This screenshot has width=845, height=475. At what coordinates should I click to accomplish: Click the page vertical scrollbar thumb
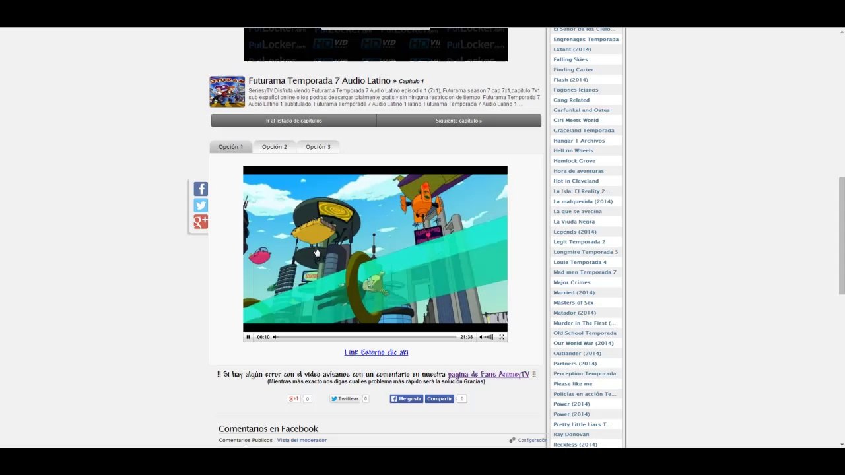(841, 236)
